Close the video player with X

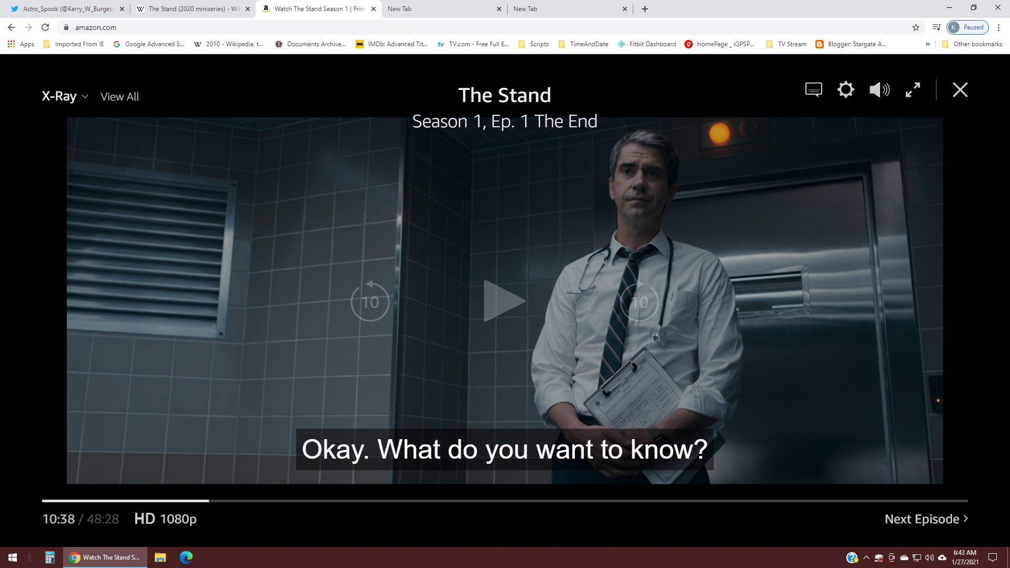960,90
